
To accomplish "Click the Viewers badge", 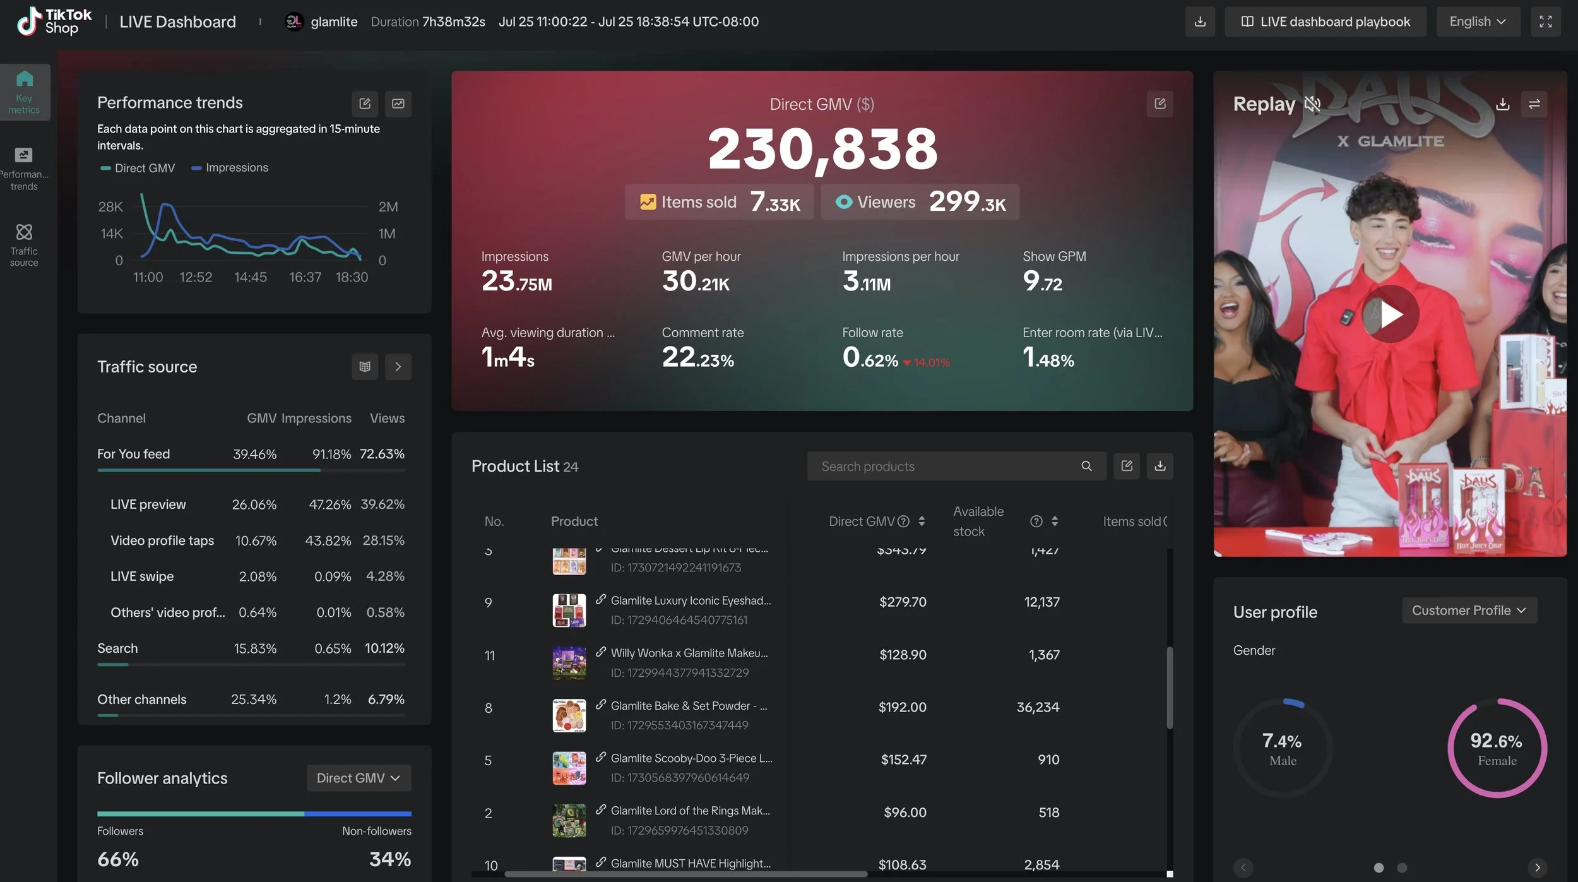I will 920,202.
